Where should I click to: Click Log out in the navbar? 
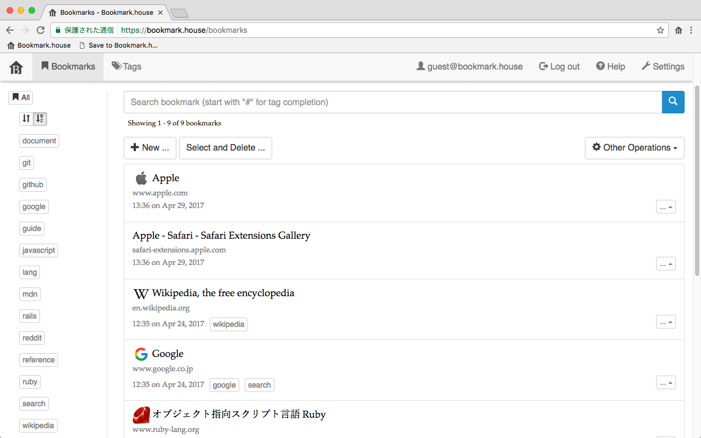(559, 67)
